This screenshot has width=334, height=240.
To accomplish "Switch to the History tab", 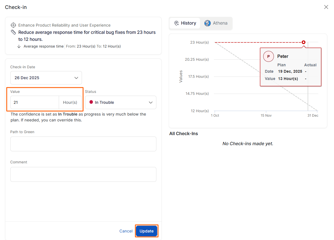I will click(x=185, y=23).
